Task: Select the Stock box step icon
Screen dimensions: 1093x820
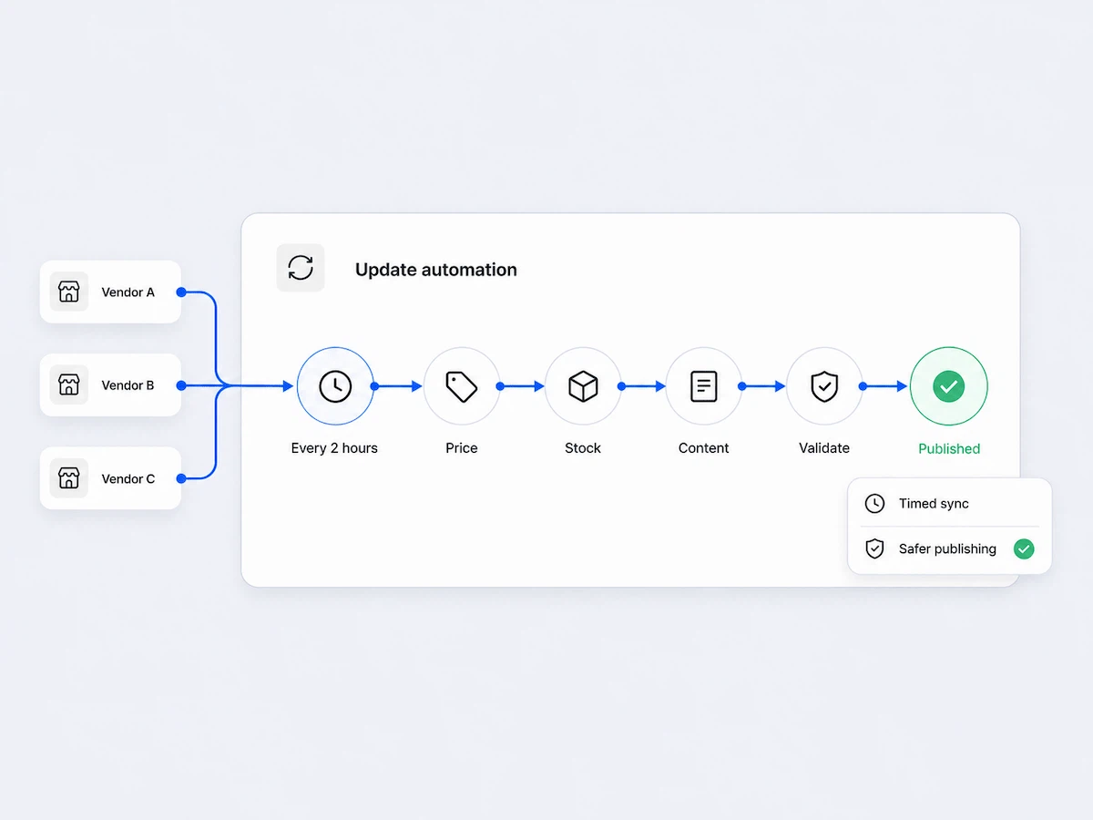Action: click(583, 386)
